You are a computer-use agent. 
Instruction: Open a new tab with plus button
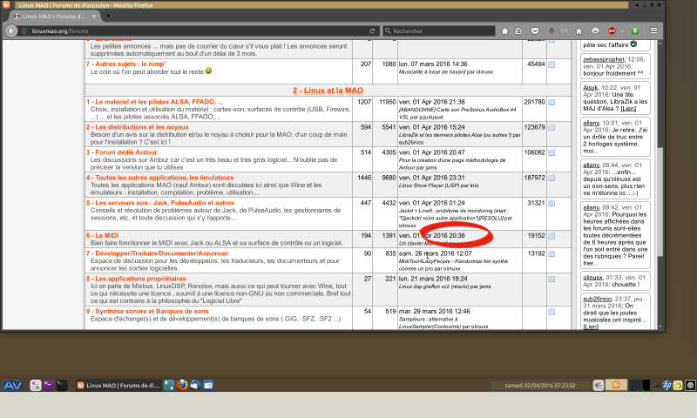[x=108, y=16]
